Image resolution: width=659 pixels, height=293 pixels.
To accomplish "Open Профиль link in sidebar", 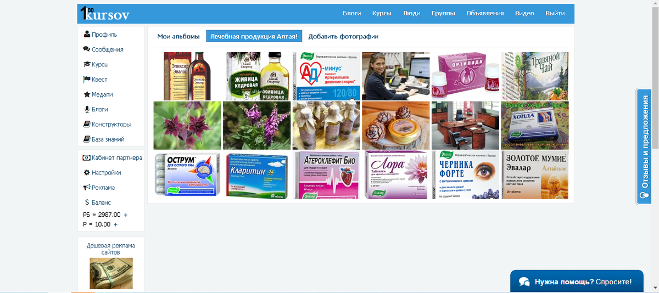I will [x=104, y=35].
